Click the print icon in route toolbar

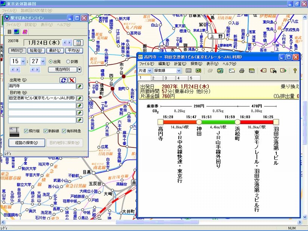tap(242, 70)
